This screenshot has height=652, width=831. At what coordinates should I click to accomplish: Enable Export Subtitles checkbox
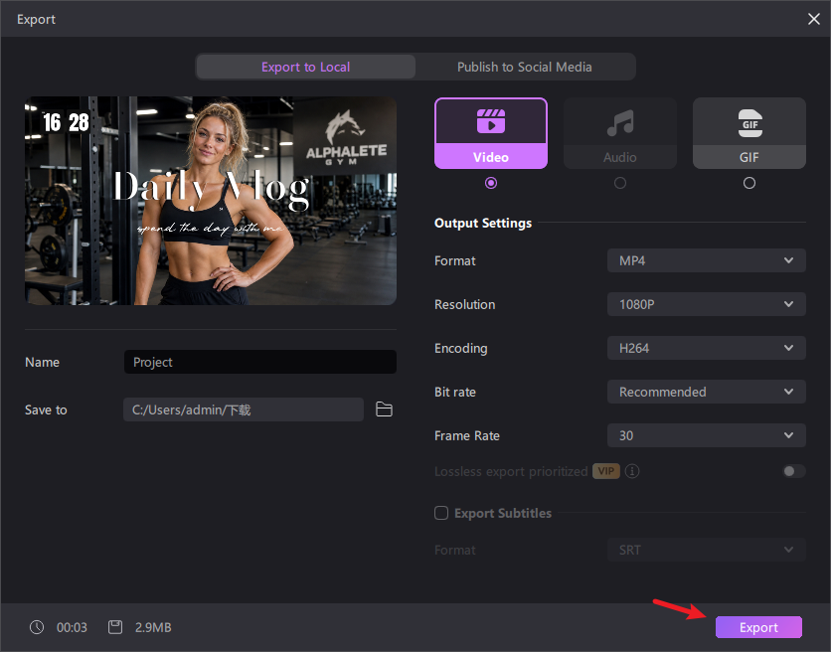[441, 513]
